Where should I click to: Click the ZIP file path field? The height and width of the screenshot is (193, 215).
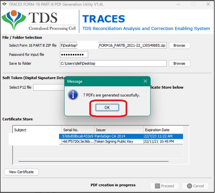pos(113,45)
